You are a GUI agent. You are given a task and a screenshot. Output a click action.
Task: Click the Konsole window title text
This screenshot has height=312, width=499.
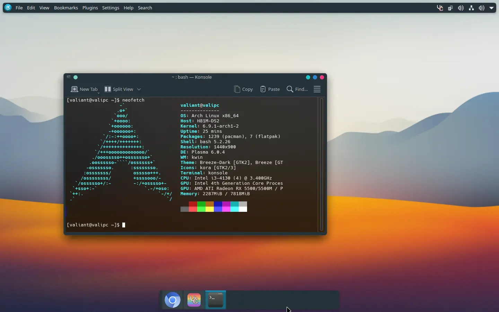192,77
